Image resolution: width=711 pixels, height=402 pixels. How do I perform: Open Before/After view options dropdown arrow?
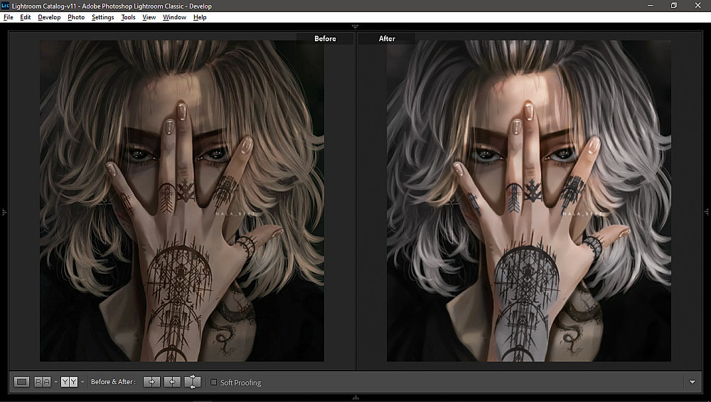tap(82, 382)
